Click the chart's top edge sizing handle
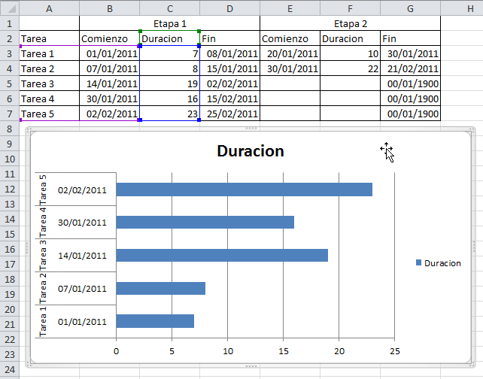Image resolution: width=483 pixels, height=379 pixels. click(x=251, y=128)
